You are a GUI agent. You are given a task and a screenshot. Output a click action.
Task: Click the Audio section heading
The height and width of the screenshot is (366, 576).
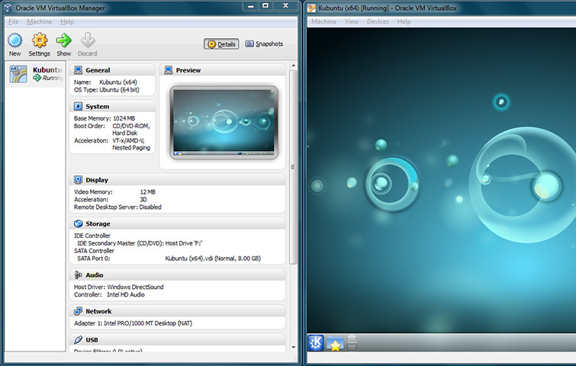click(95, 275)
